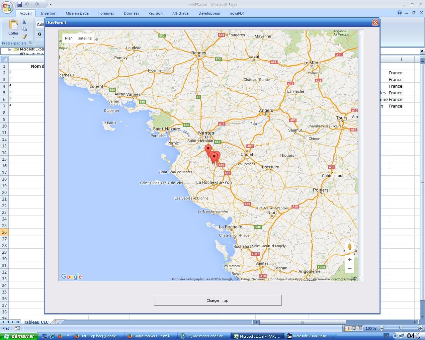Zoom in on the map with plus

pyautogui.click(x=350, y=260)
